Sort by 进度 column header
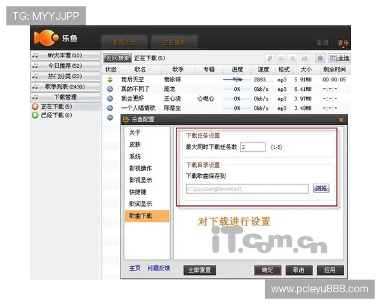381x305 pixels. 237,69
